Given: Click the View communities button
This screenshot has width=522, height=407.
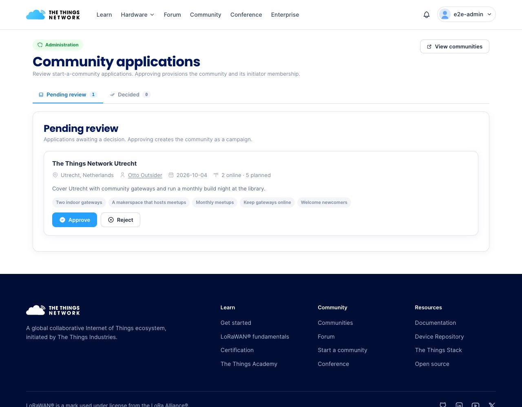Looking at the screenshot, I should pyautogui.click(x=455, y=46).
